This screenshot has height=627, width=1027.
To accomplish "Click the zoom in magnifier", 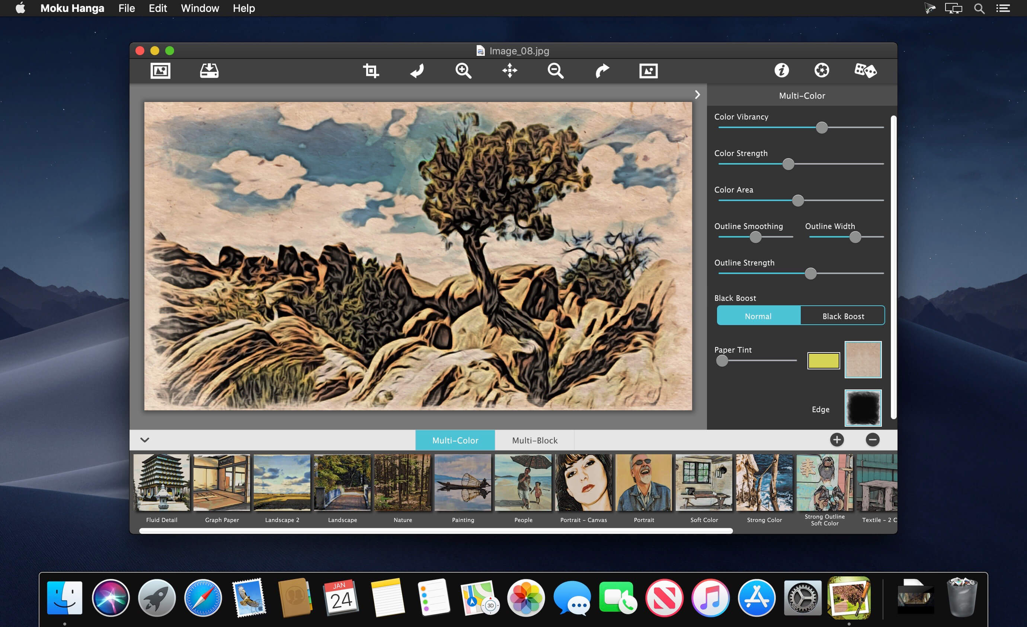I will coord(463,70).
